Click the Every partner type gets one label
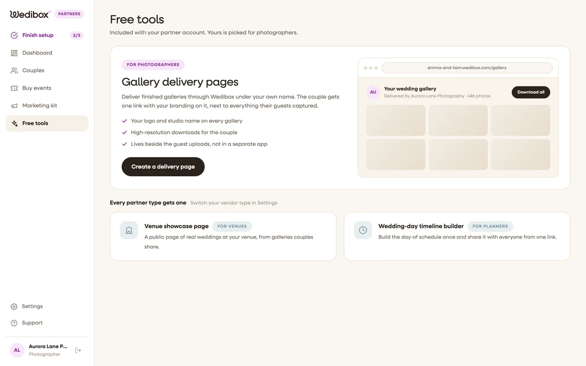This screenshot has height=366, width=586. click(148, 203)
